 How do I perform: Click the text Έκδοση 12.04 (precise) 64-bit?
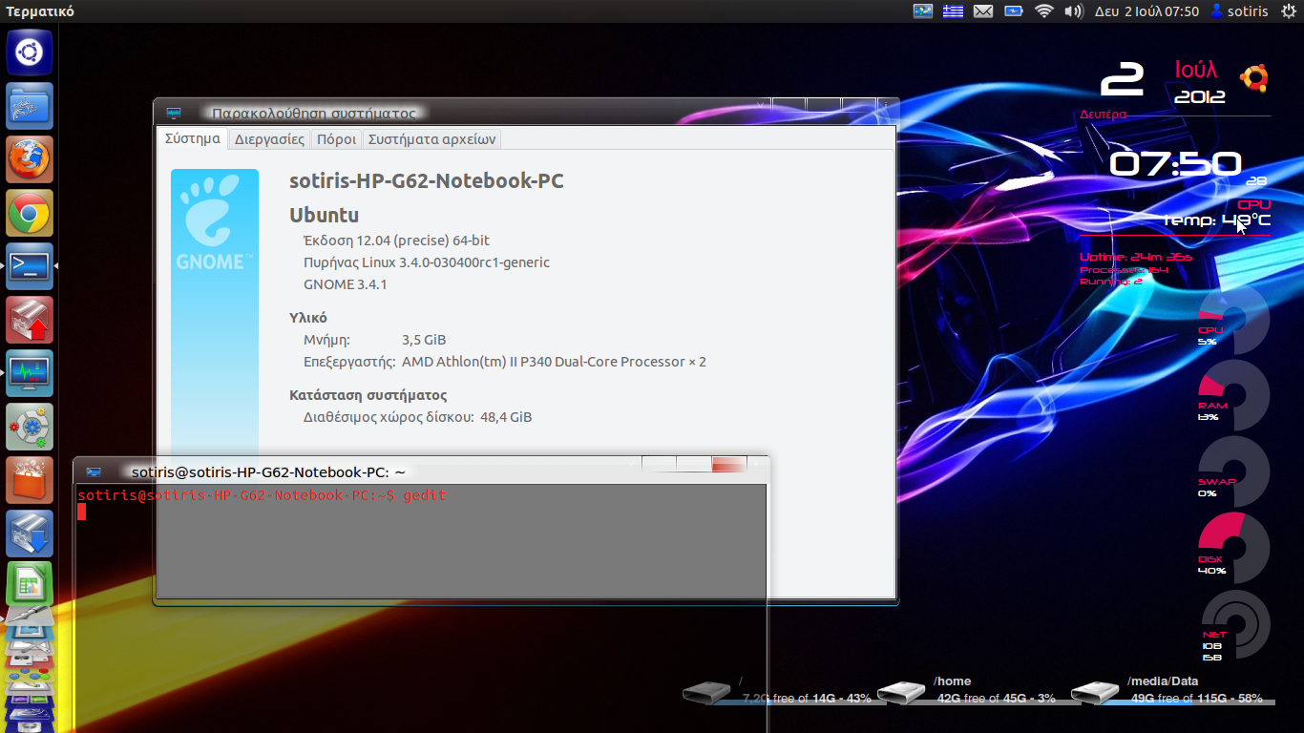click(396, 241)
